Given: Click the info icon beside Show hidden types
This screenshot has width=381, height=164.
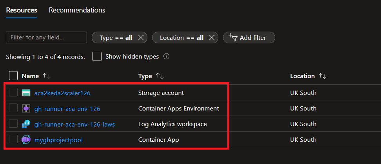Looking at the screenshot, I should coord(167,57).
